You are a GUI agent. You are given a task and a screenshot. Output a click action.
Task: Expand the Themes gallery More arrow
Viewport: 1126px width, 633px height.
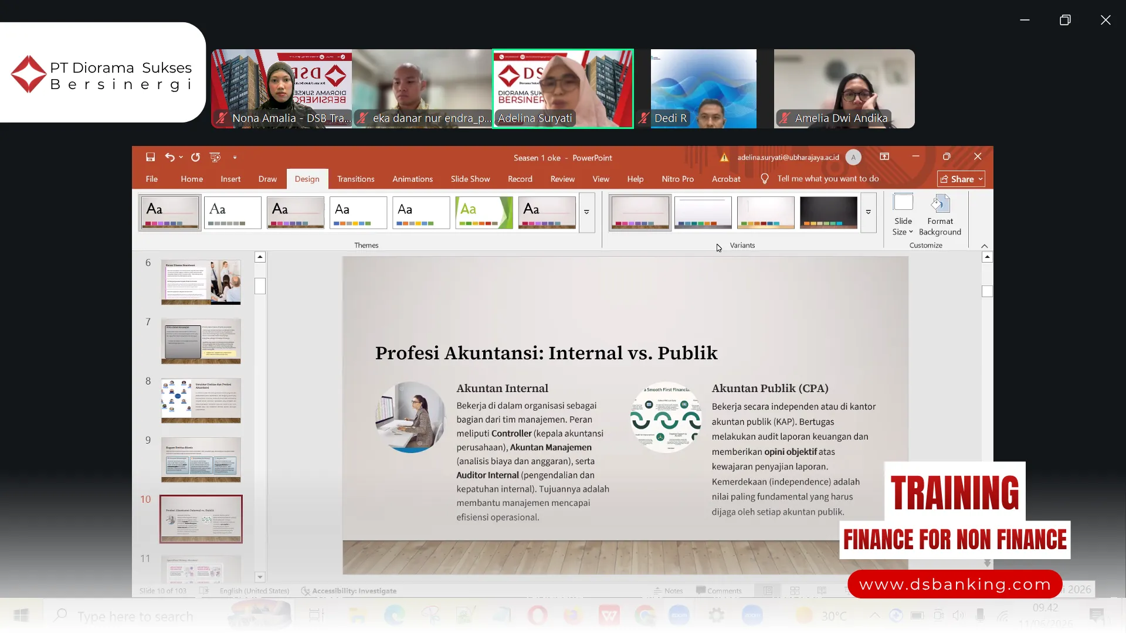pyautogui.click(x=586, y=212)
